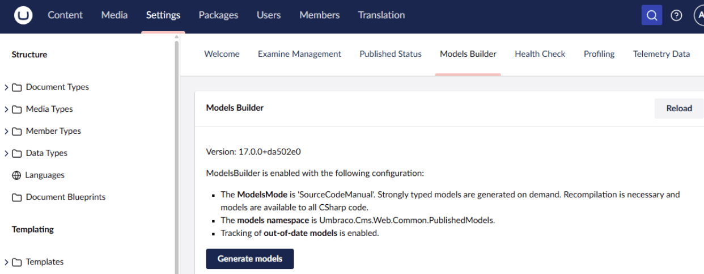Select Member Types in the tree
704x274 pixels.
tap(53, 132)
